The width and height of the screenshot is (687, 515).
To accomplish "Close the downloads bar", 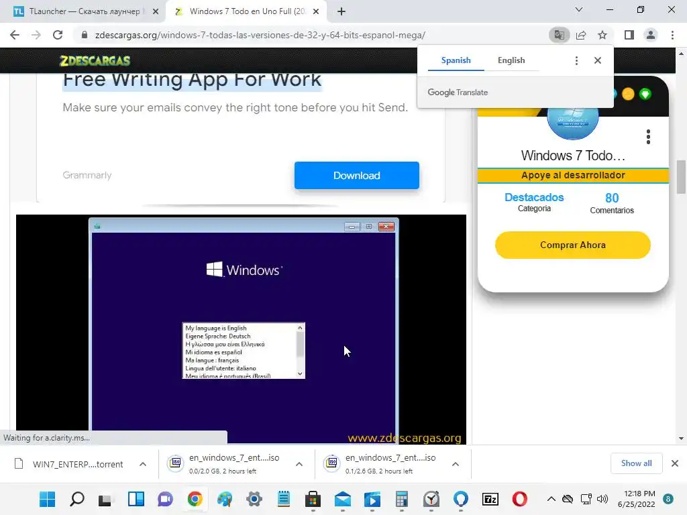I will (x=675, y=463).
